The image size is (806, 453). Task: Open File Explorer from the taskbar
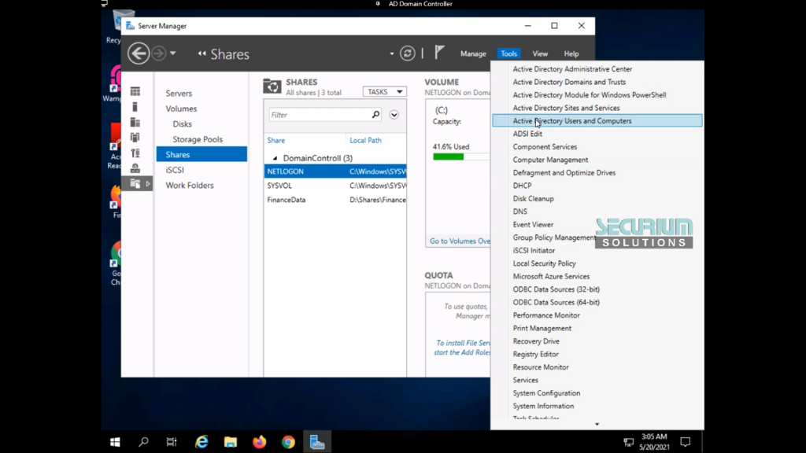[231, 442]
